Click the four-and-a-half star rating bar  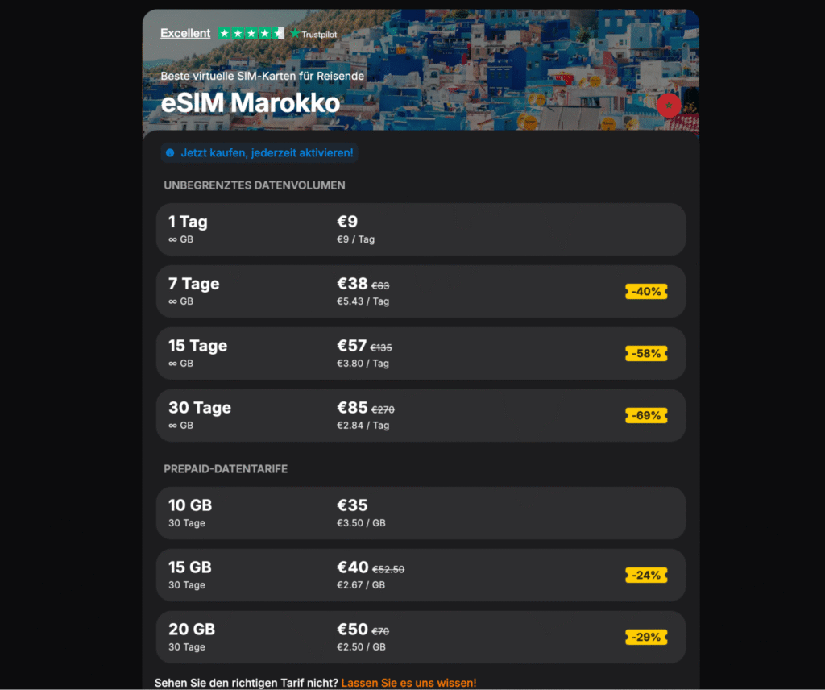click(x=251, y=33)
